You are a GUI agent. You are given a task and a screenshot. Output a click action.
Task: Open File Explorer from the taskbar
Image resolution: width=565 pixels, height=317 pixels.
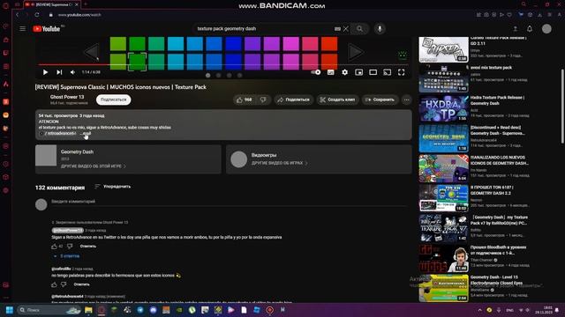[88, 310]
